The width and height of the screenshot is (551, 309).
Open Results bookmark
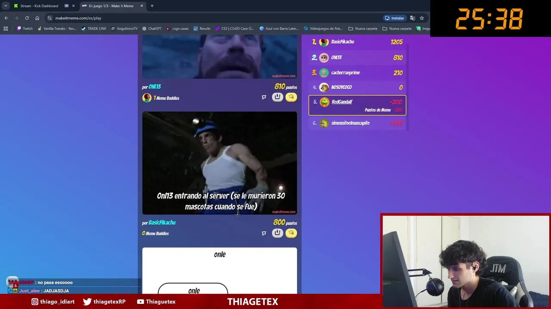[202, 28]
